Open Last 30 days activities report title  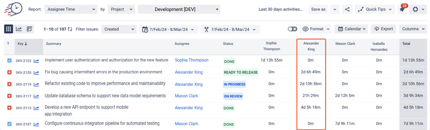(281, 9)
